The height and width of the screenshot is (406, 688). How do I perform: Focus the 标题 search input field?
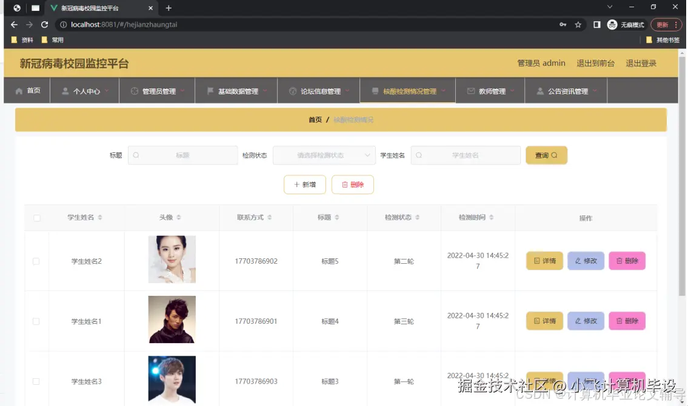(182, 155)
